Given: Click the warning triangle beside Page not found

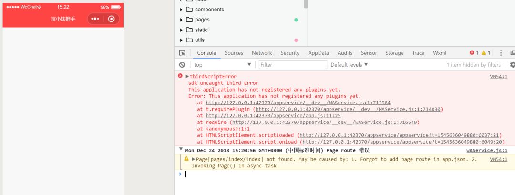Looking at the screenshot, I should click(186, 159).
